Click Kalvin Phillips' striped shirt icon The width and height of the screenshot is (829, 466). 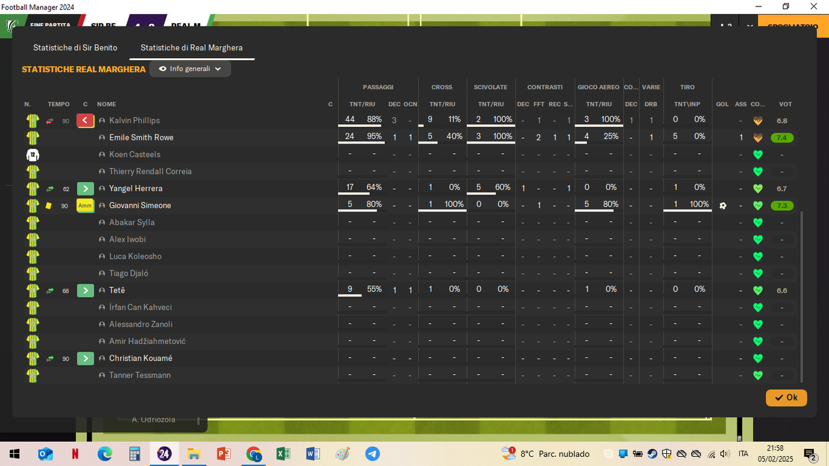[x=33, y=120]
